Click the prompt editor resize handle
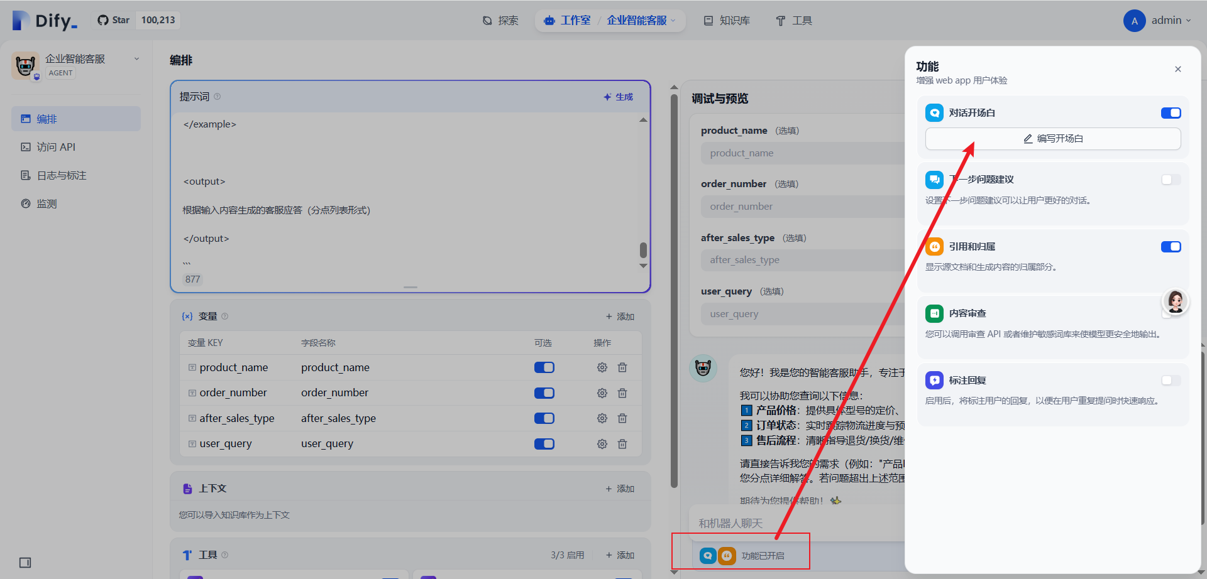Image resolution: width=1207 pixels, height=579 pixels. pos(411,287)
